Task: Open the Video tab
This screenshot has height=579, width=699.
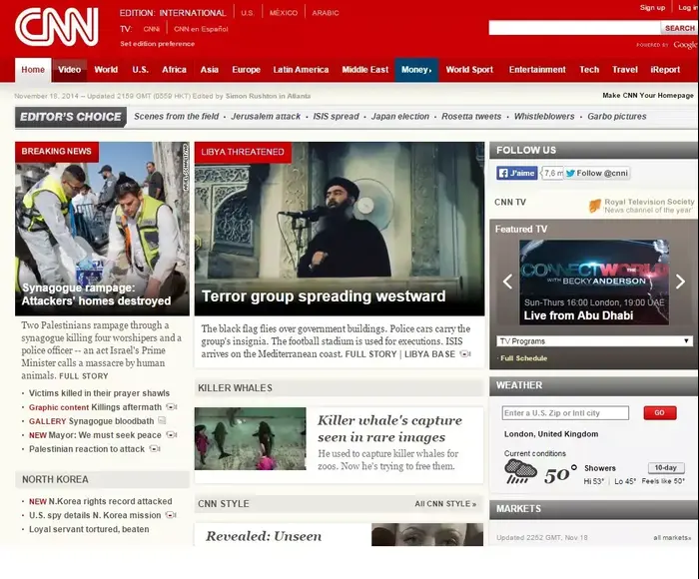Action: tap(69, 70)
